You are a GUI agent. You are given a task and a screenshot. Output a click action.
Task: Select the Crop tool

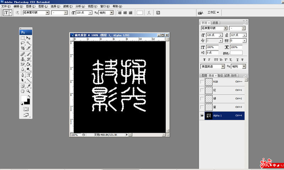coord(23,48)
